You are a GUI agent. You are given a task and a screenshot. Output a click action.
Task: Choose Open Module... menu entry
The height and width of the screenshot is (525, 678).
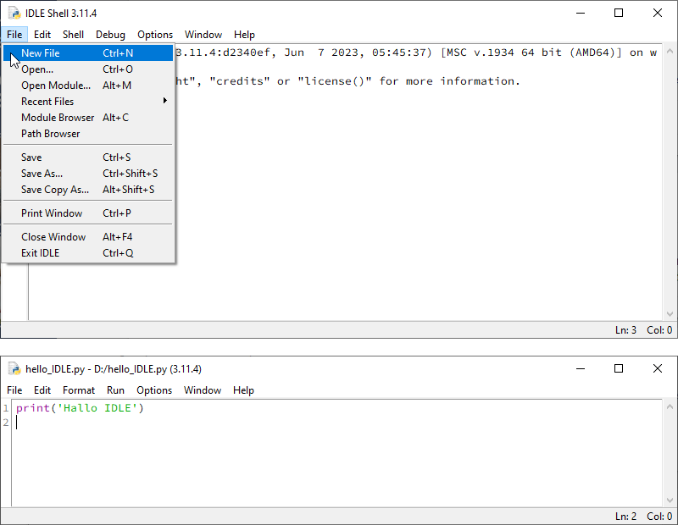click(x=88, y=86)
